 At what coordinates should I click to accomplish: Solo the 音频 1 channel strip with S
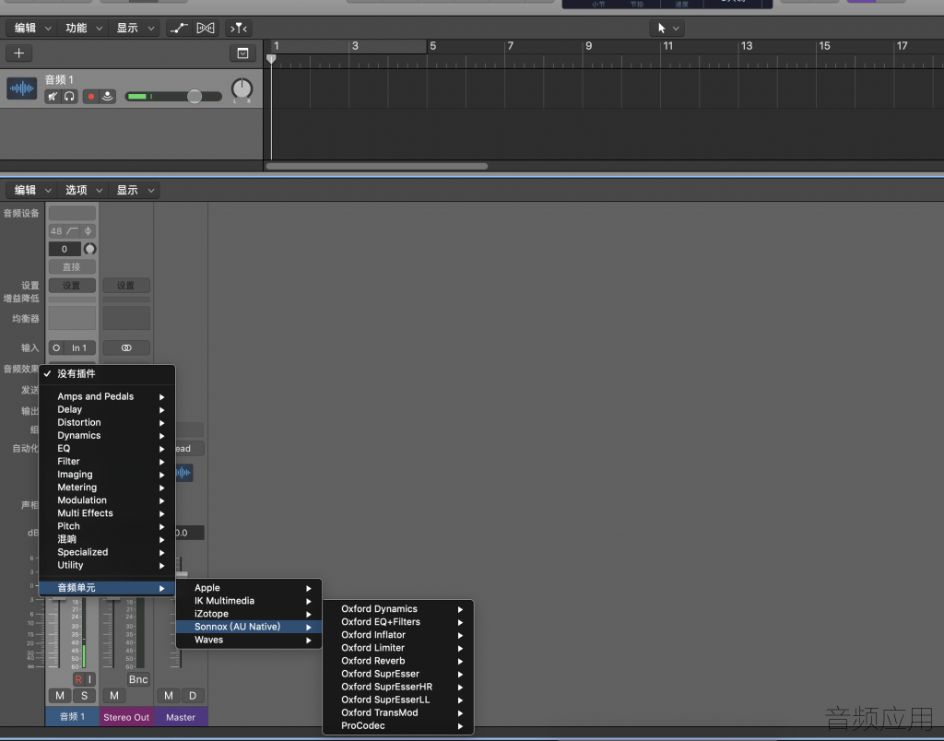(x=84, y=696)
